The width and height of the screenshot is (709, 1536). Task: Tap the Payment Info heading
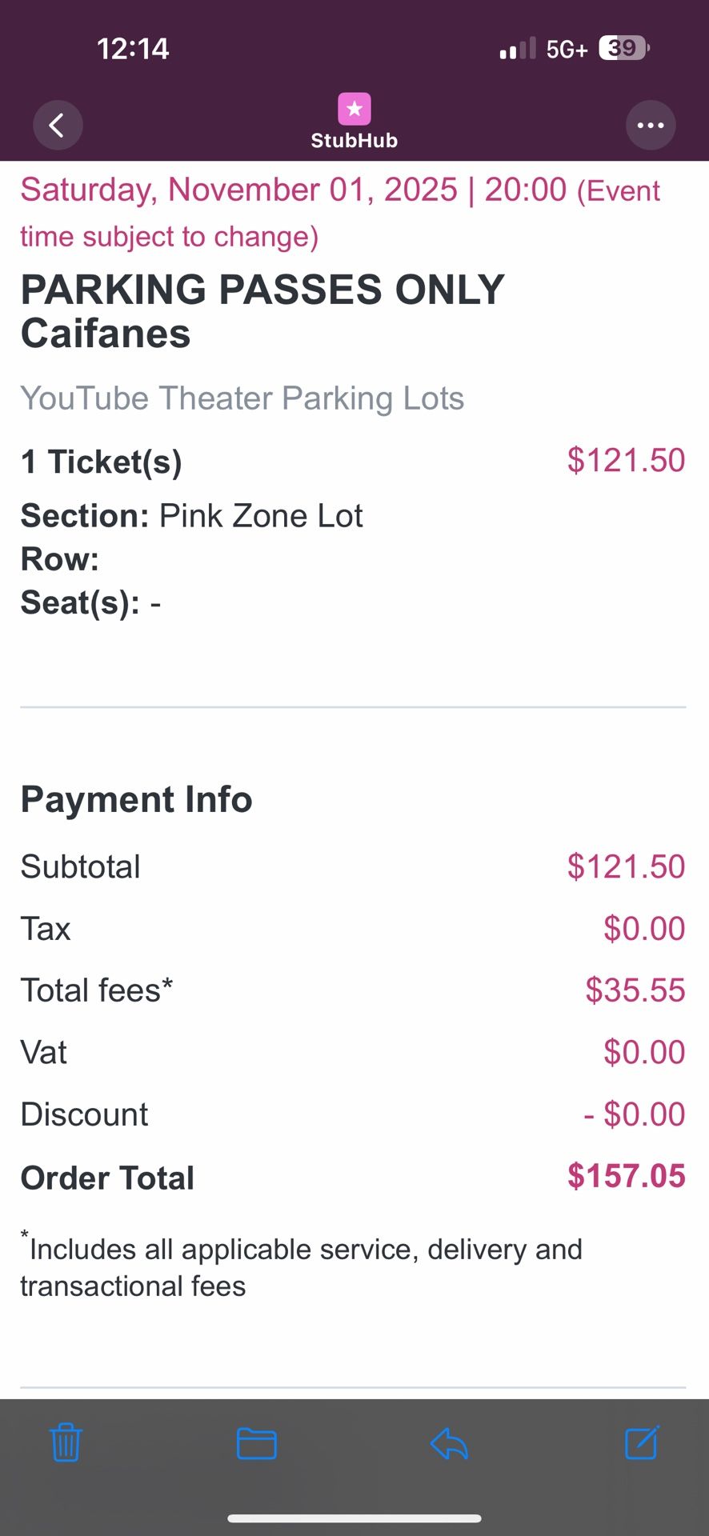[x=136, y=799]
